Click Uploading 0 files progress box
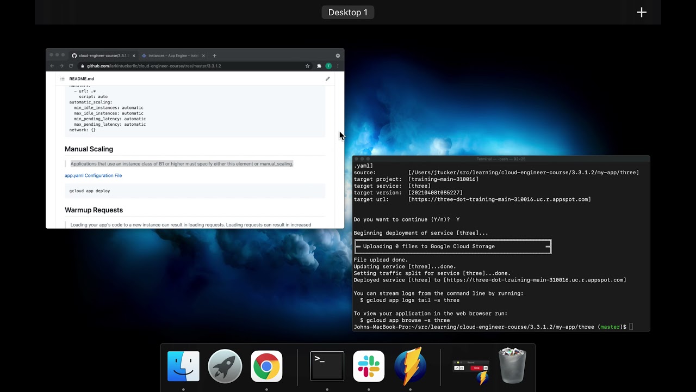The height and width of the screenshot is (392, 696). 453,247
